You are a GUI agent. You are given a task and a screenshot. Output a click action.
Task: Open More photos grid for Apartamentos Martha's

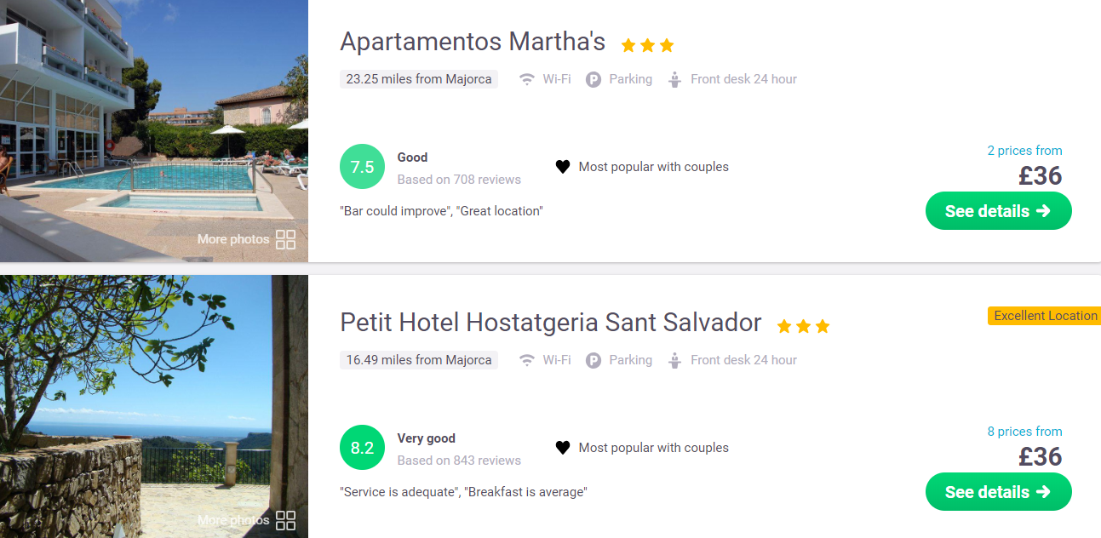285,239
